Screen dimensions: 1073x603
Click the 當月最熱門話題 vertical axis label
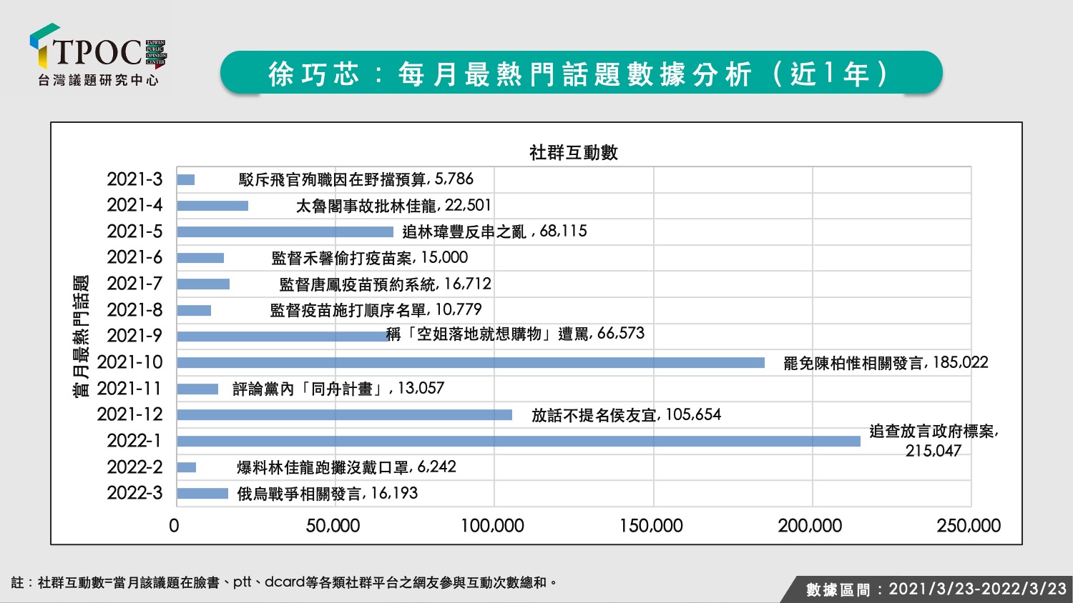tap(82, 336)
